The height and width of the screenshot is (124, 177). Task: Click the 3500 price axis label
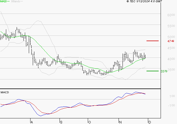point(171,70)
